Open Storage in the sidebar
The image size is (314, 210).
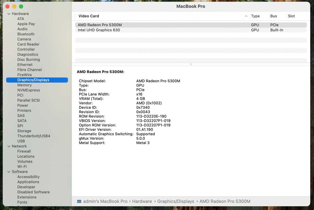(x=24, y=131)
